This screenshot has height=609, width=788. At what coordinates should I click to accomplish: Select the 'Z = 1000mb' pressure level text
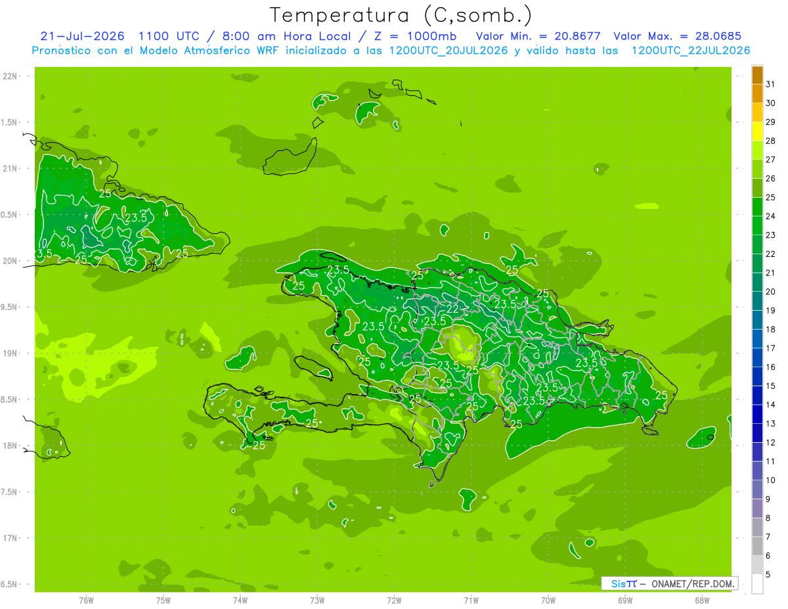(415, 36)
